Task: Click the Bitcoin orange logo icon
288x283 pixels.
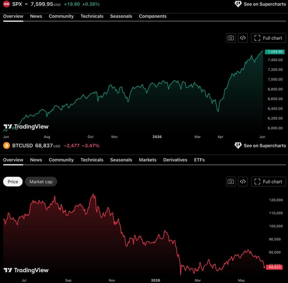Action: [6, 146]
